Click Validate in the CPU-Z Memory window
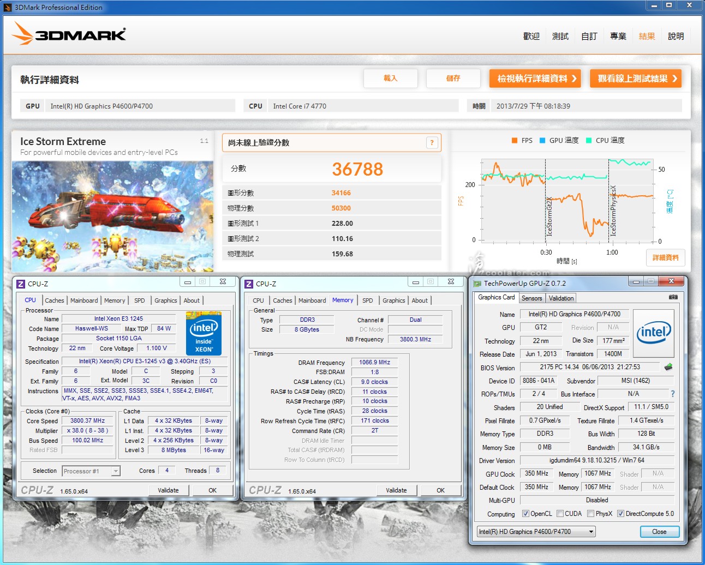This screenshot has width=705, height=565. 397,490
